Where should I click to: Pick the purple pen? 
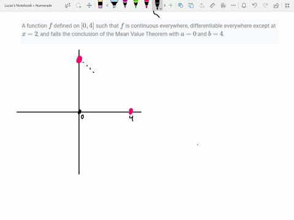(x=125, y=4)
